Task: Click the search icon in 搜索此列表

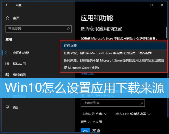Action: click(141, 103)
